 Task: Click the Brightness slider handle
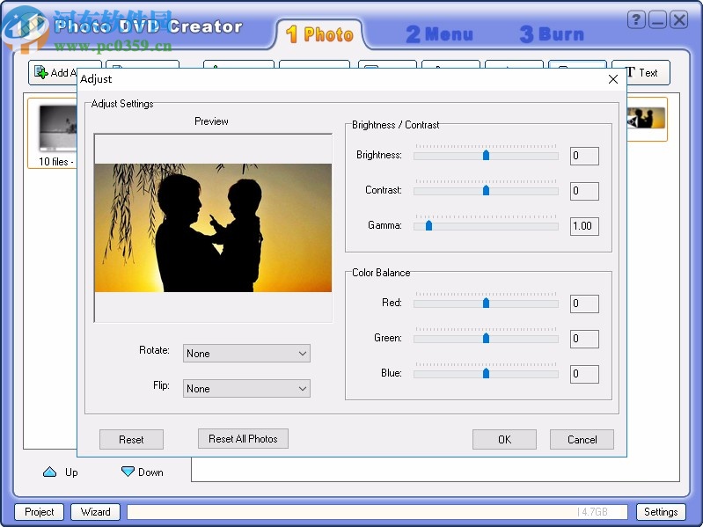[x=486, y=155]
